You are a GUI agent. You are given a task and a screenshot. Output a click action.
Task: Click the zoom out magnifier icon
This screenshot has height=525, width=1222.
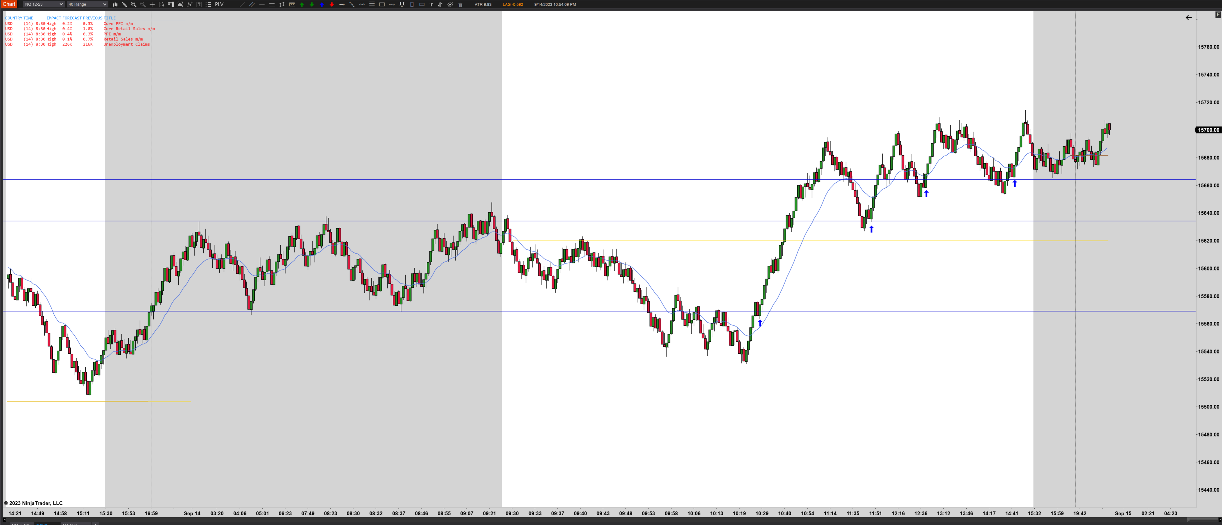coord(143,4)
